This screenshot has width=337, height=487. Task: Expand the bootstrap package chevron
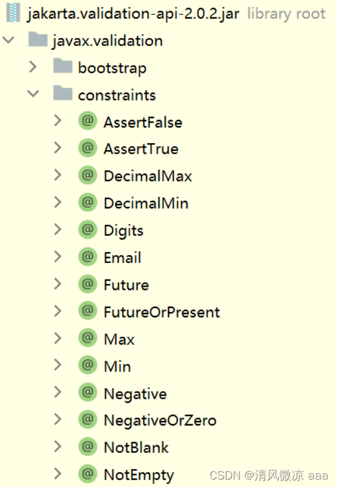pyautogui.click(x=33, y=67)
